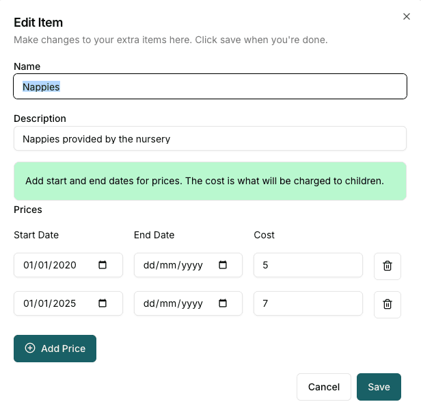
Task: Open calendar picker for 01/01/2025 start date
Action: tap(103, 303)
